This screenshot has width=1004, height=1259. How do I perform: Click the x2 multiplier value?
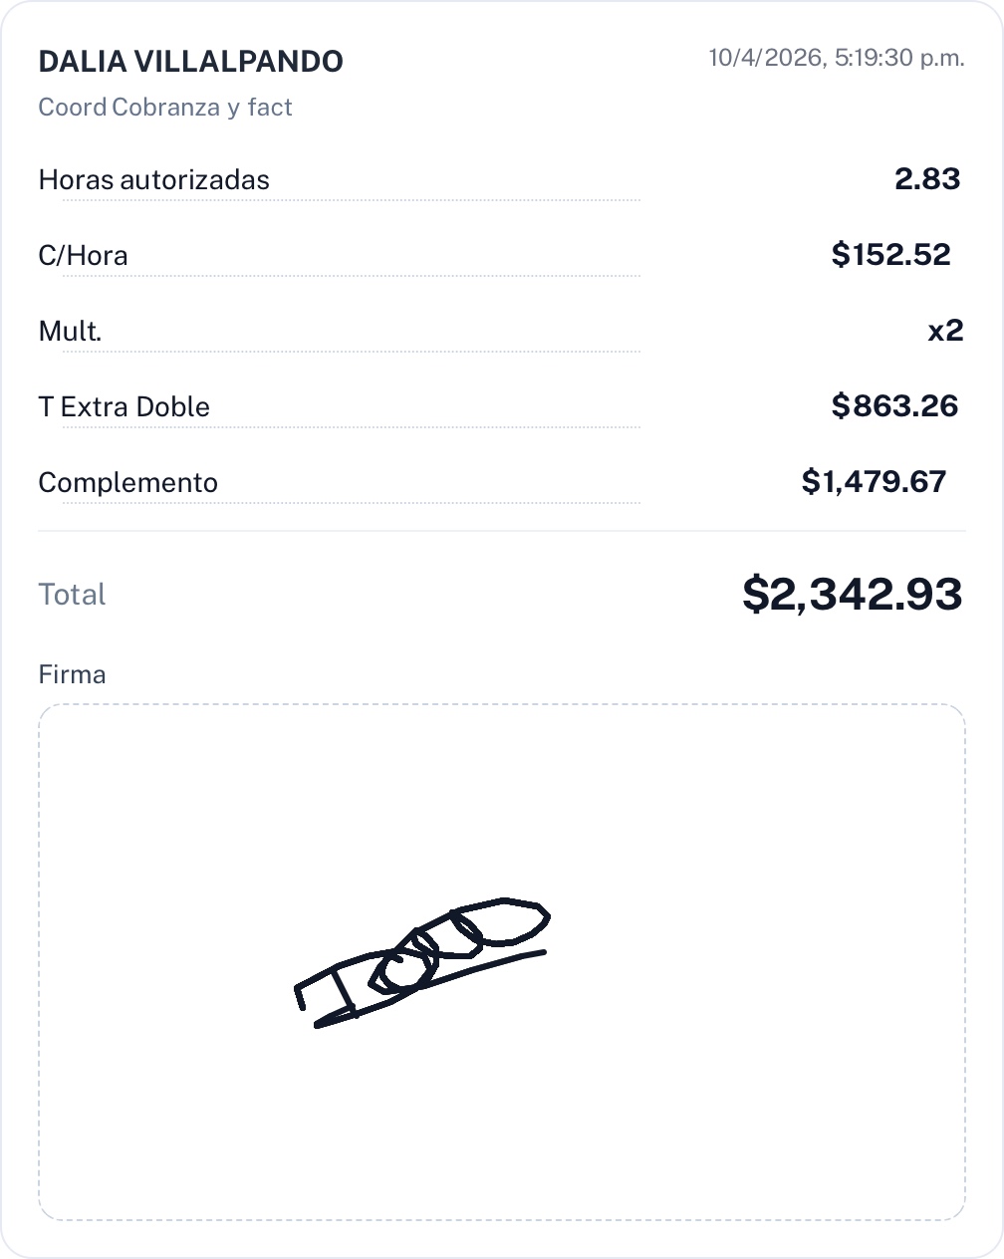(945, 331)
